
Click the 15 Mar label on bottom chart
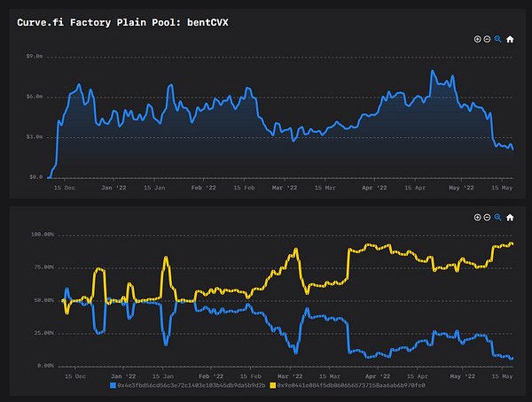click(330, 376)
